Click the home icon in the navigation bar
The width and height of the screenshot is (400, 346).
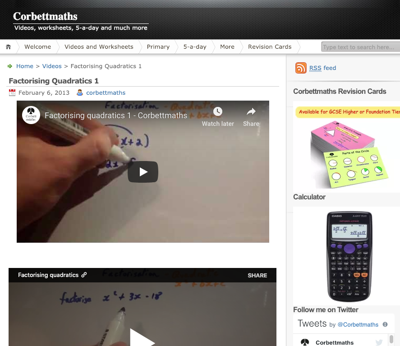(x=9, y=47)
